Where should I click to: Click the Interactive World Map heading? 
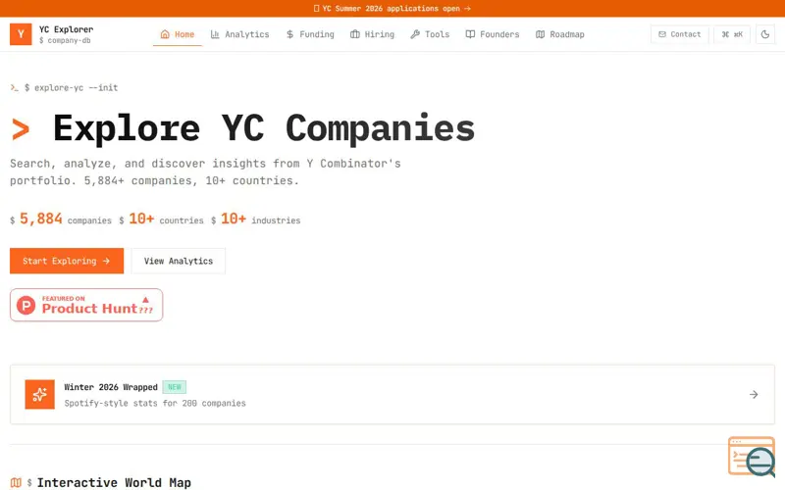pyautogui.click(x=114, y=482)
